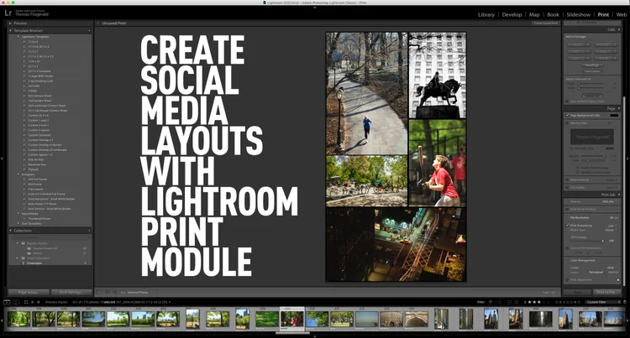The image size is (630, 338).
Task: Click the New Page button
Action: pos(592,65)
